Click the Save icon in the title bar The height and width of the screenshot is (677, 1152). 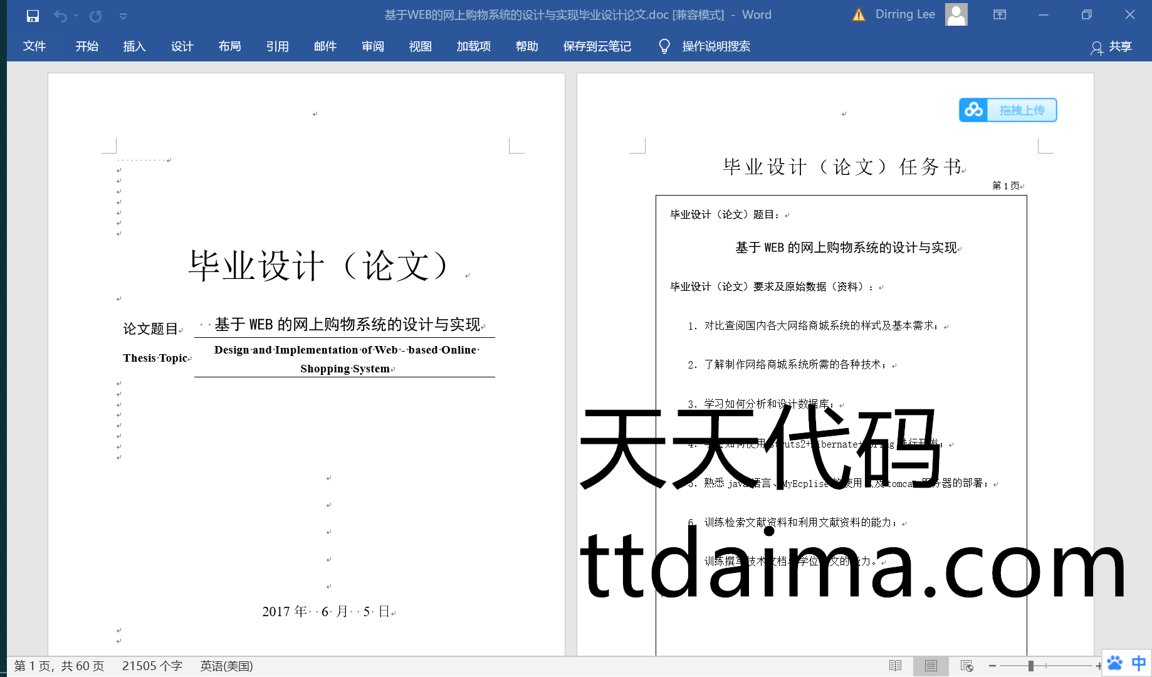click(33, 16)
